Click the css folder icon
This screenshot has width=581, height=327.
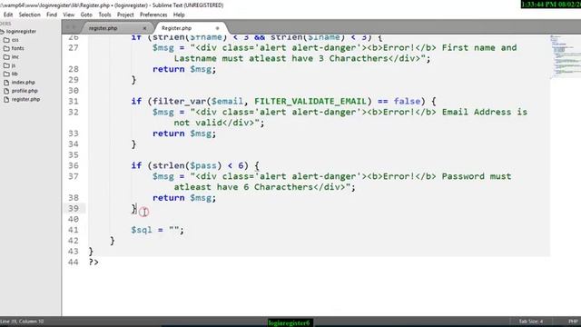coord(6,40)
